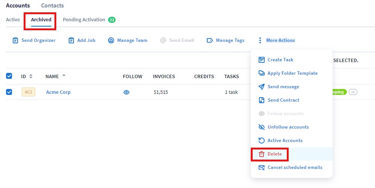This screenshot has width=375, height=188.
Task: Click the red Delete trash icon
Action: tap(262, 154)
